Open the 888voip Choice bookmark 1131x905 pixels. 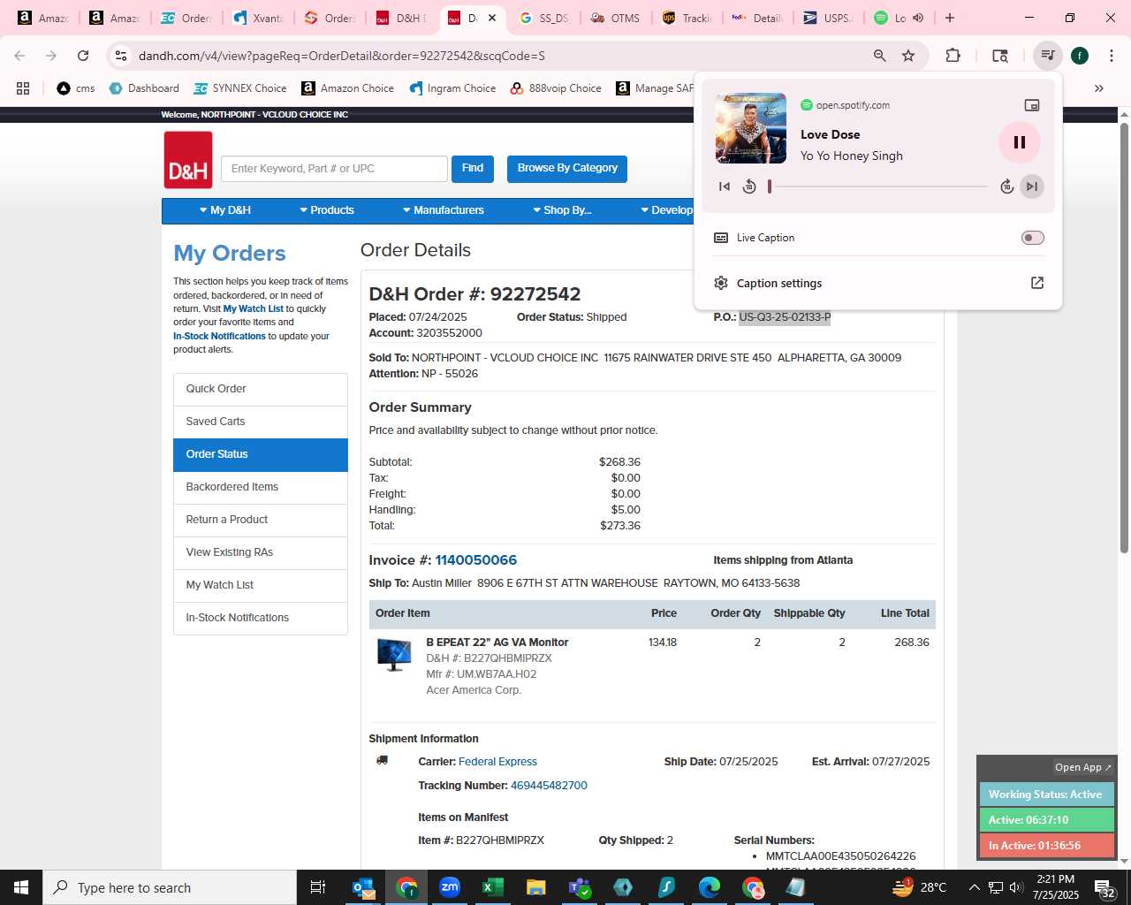[x=556, y=88]
